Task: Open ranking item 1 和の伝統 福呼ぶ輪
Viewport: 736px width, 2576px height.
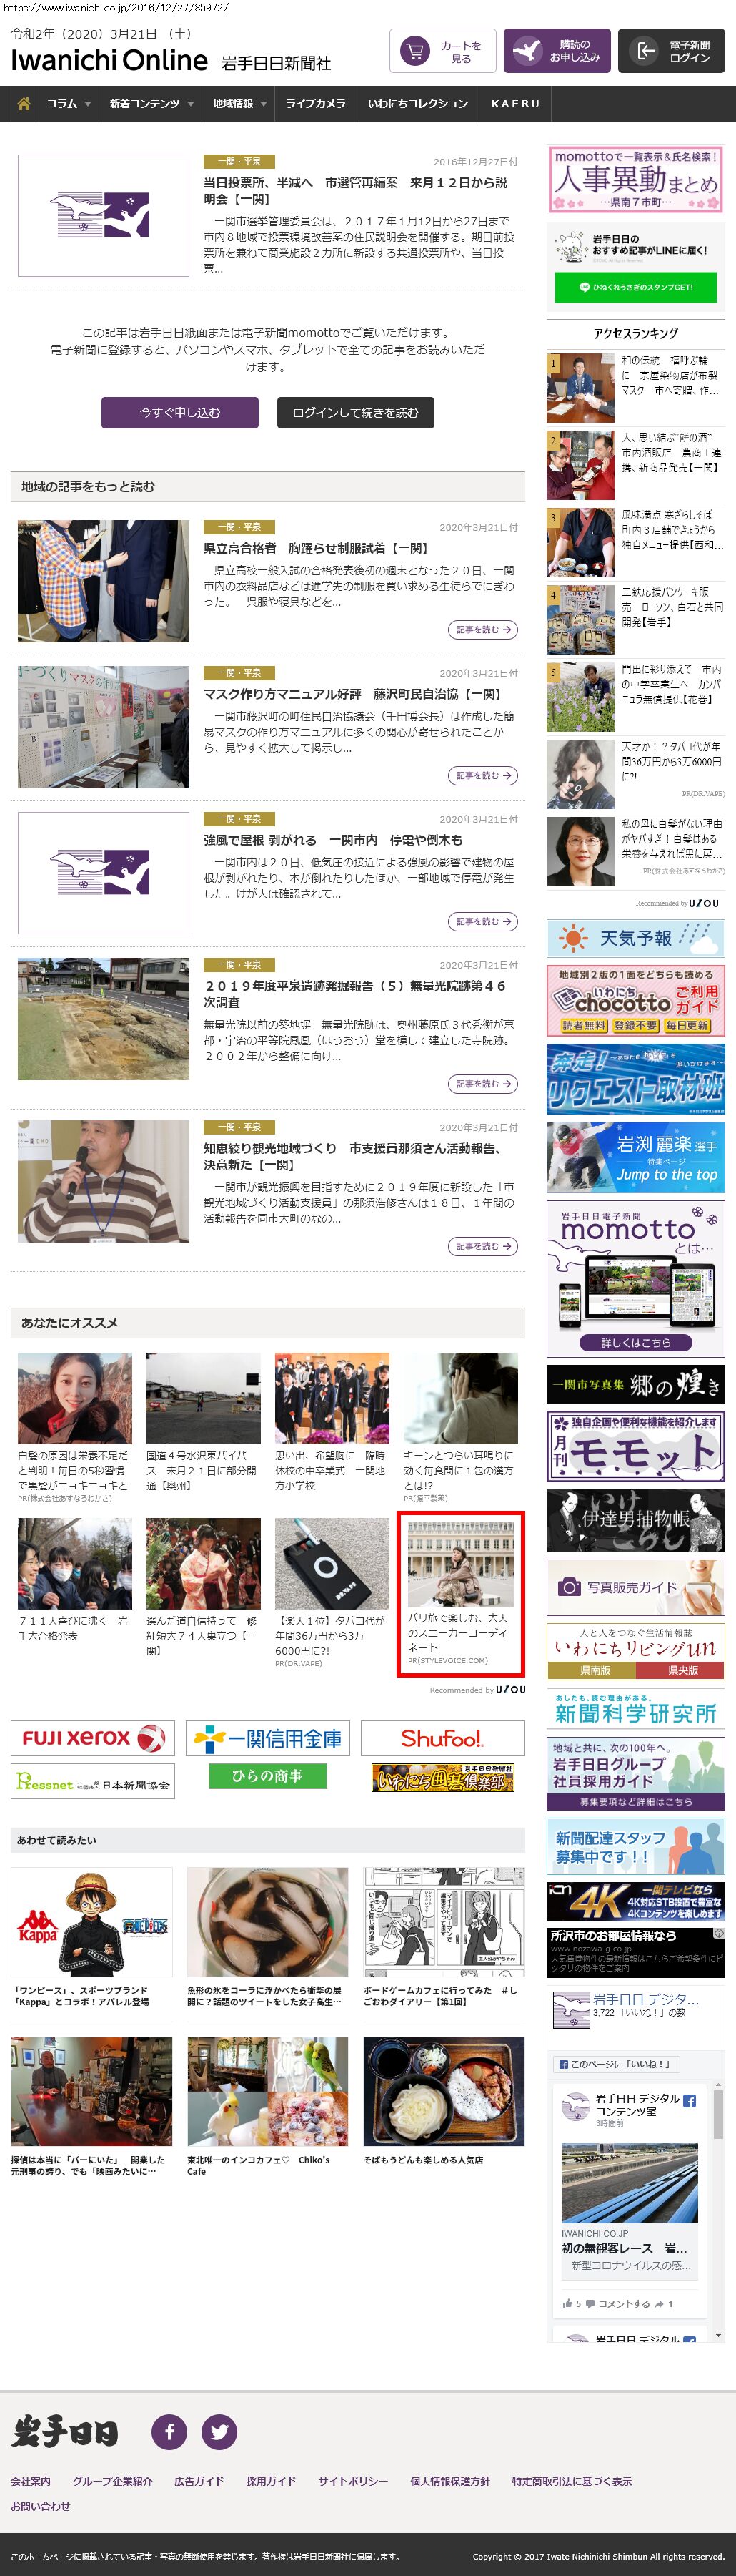Action: pos(635,387)
